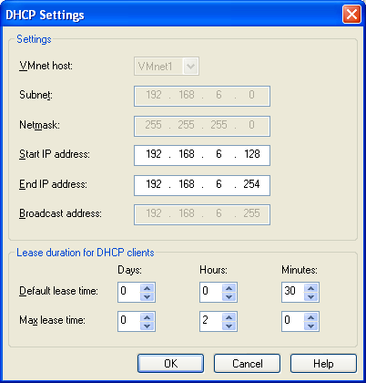Close the DHCP Settings dialog
This screenshot has width=366, height=383.
tap(351, 15)
